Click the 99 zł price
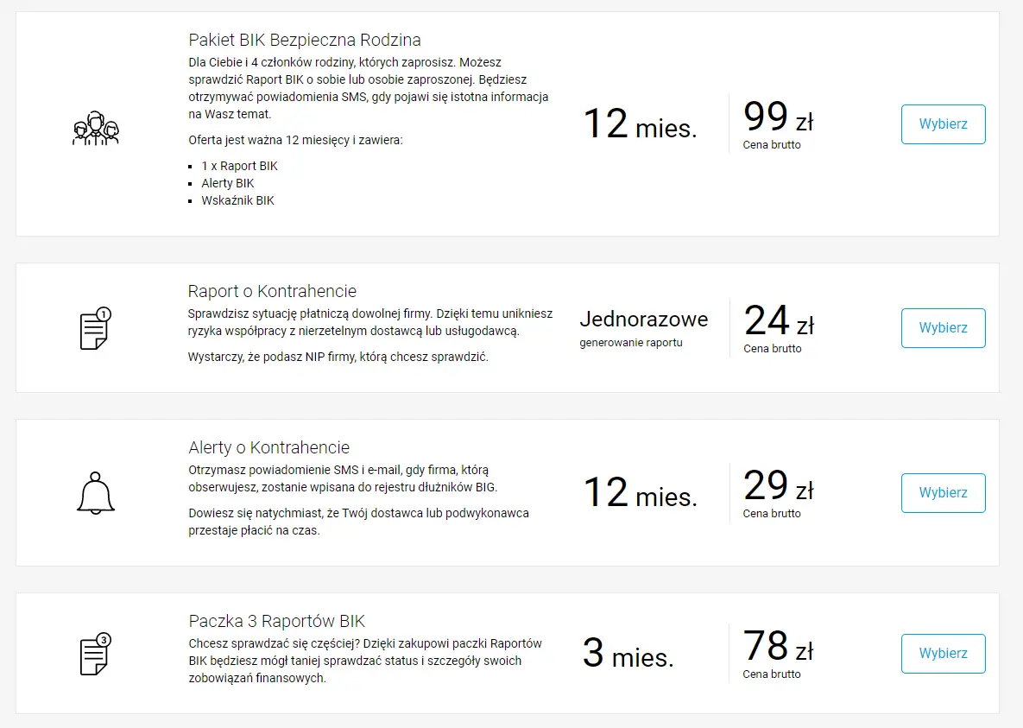 tap(779, 117)
